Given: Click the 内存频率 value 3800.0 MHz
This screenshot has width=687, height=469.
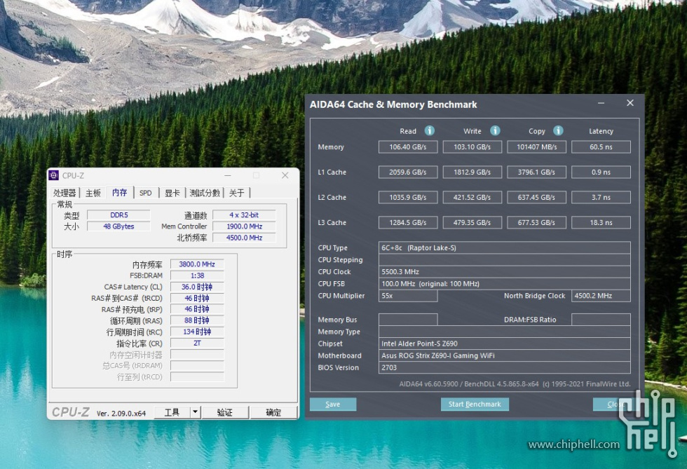Looking at the screenshot, I should point(197,264).
